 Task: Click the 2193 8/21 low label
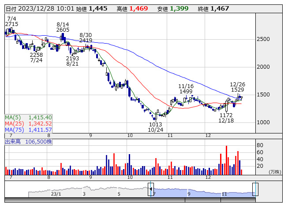coord(72,61)
